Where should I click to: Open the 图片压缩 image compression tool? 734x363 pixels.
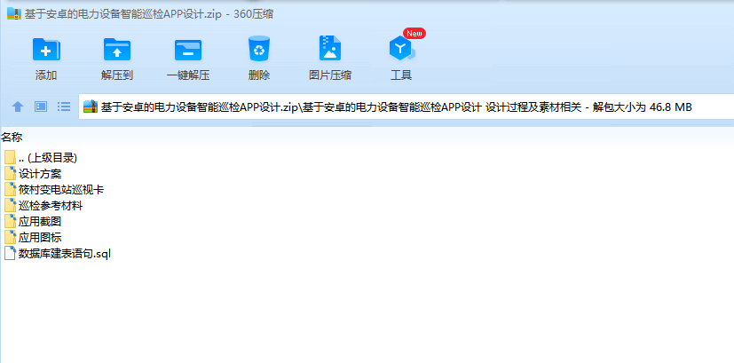point(330,48)
